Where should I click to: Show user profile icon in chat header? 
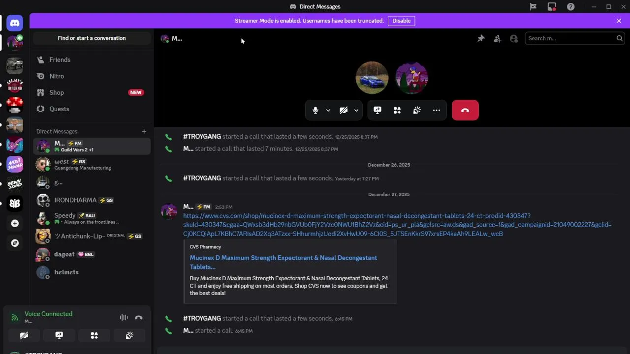(x=514, y=38)
